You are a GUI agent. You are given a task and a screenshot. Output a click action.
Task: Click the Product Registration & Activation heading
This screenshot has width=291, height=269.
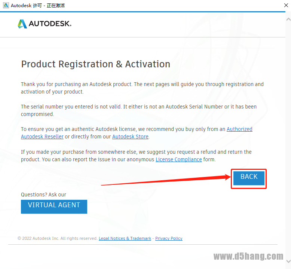tap(95, 64)
